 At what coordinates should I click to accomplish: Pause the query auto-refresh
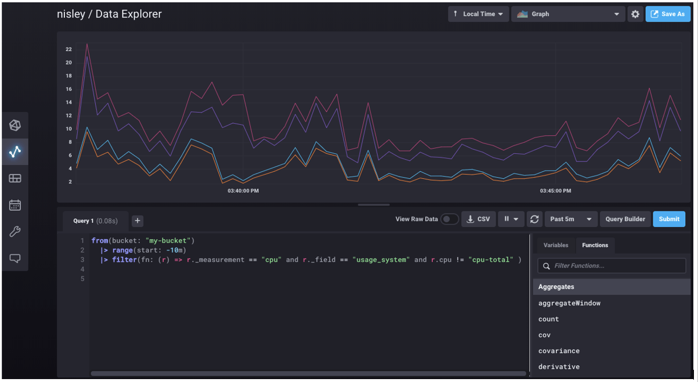pos(507,219)
